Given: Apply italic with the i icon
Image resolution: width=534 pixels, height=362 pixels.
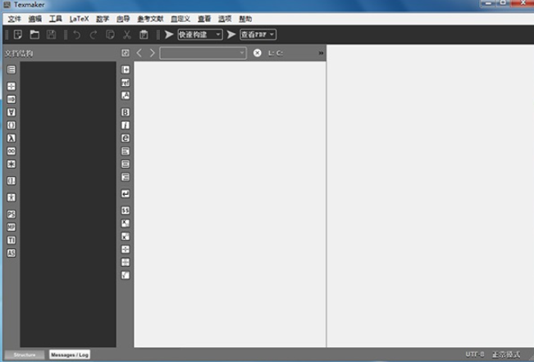Looking at the screenshot, I should click(126, 125).
